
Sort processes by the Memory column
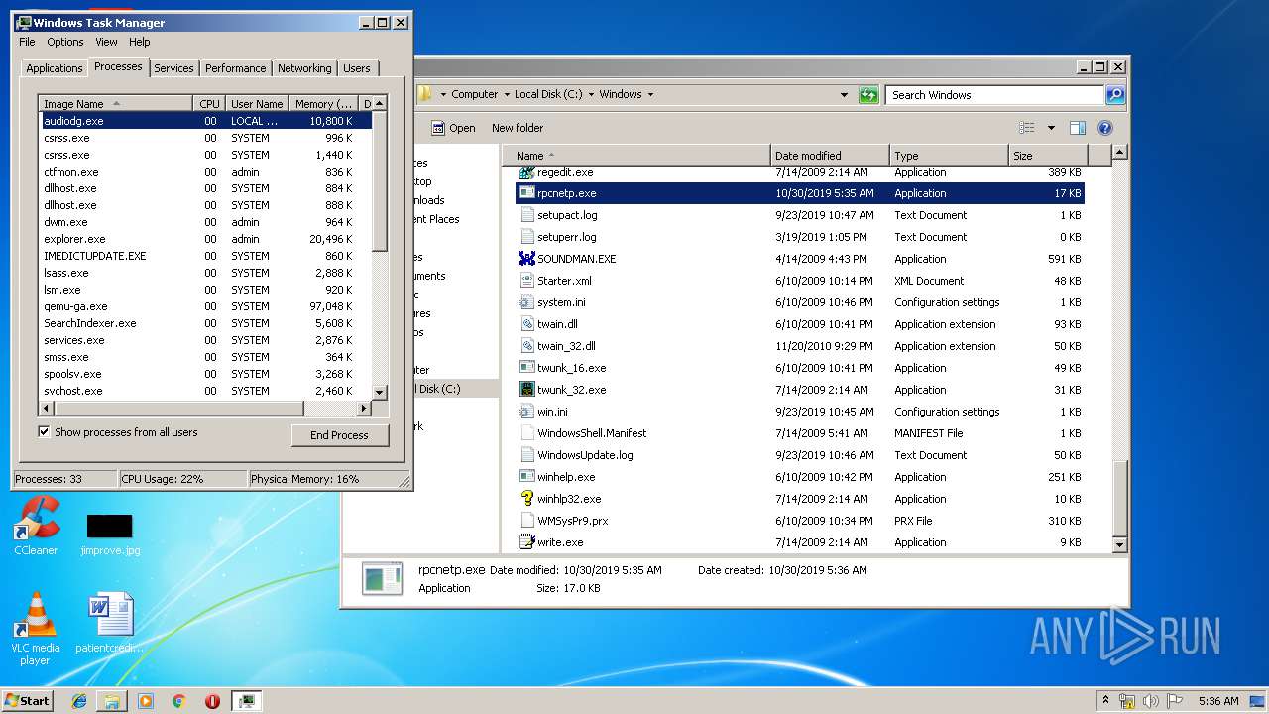tap(322, 103)
